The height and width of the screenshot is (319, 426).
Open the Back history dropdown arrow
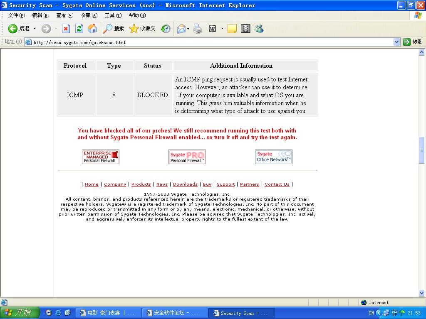click(x=35, y=29)
